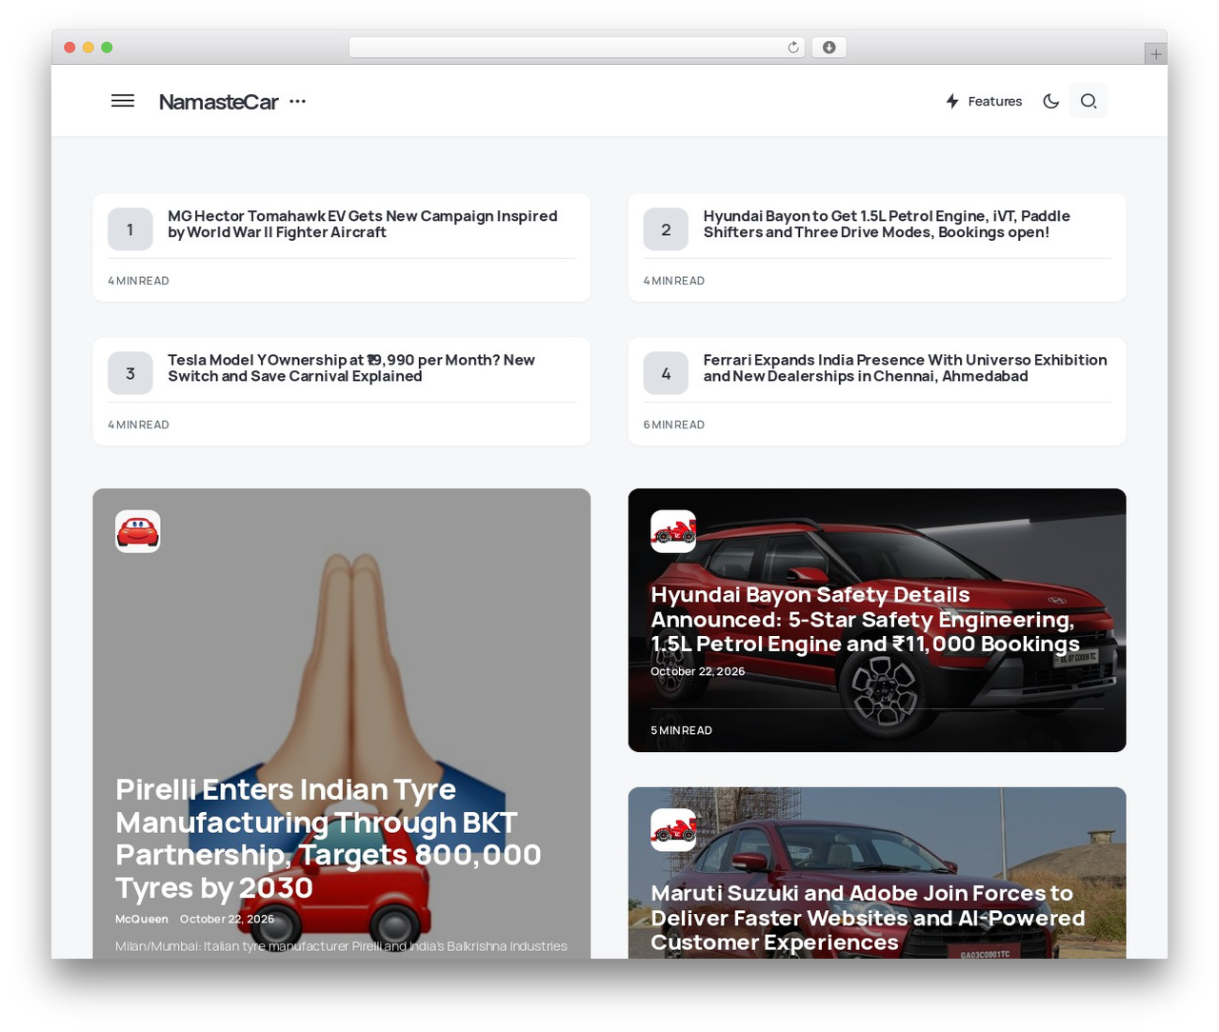Click the Pirelli excerpt starting Milan/Mumbai

pos(341,946)
